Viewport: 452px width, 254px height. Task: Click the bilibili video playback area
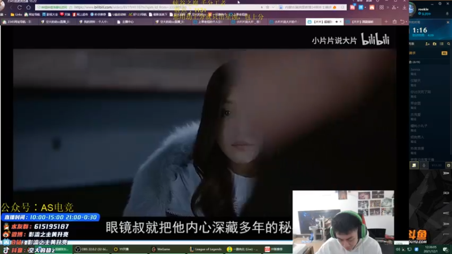[205, 133]
